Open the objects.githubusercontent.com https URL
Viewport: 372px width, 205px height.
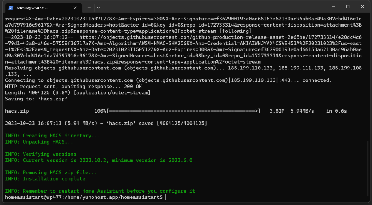coord(218,37)
